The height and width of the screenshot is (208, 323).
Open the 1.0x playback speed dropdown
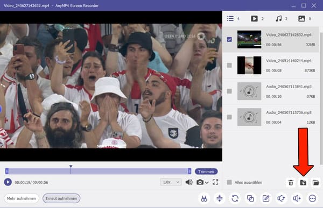[171, 182]
